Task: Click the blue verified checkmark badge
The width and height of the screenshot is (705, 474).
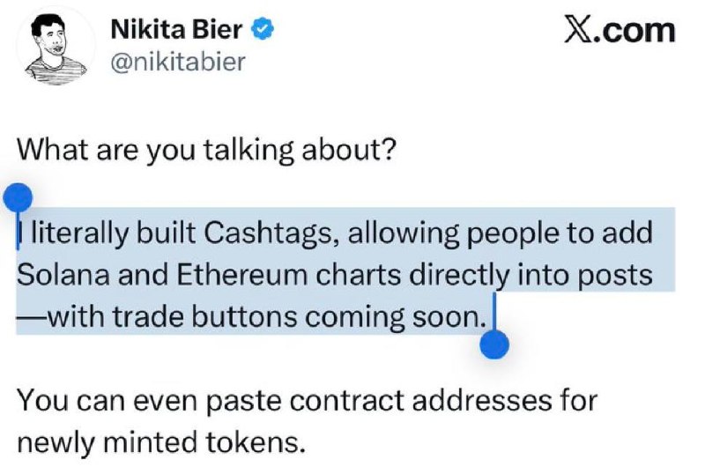Action: pos(263,30)
